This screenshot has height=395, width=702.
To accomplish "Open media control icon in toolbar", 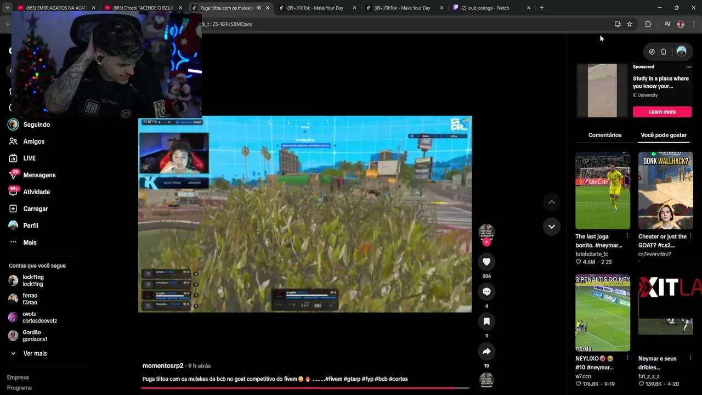I will tap(667, 24).
